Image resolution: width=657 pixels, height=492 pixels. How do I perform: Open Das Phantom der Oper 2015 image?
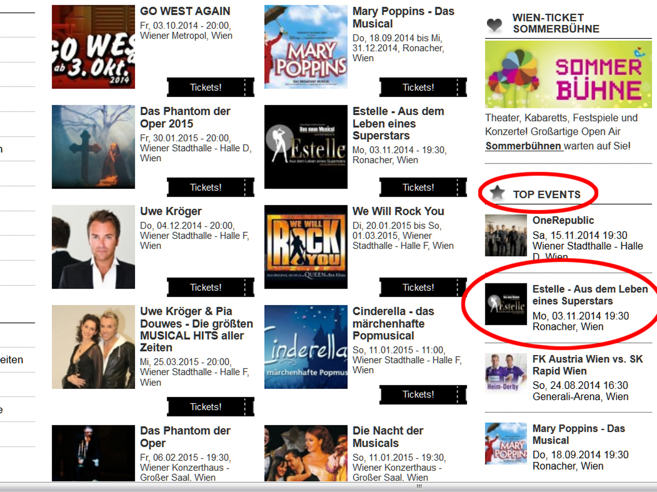(93, 147)
